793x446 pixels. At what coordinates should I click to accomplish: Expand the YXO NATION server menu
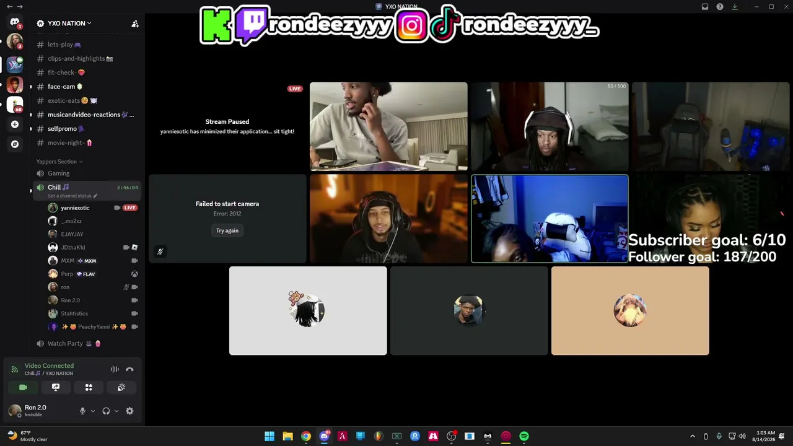(70, 24)
